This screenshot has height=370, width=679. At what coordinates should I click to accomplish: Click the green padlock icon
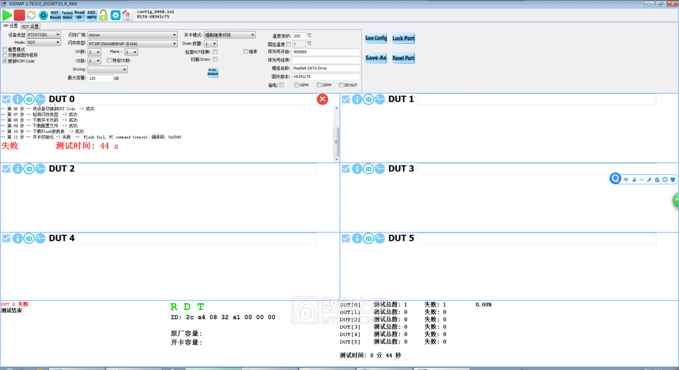pyautogui.click(x=103, y=15)
